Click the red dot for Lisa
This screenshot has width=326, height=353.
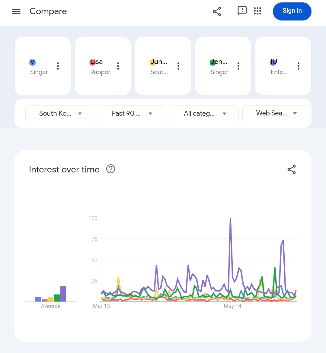coord(93,62)
